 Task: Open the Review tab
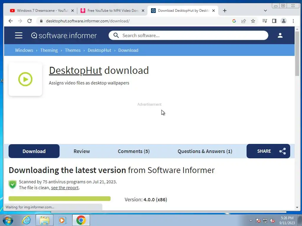click(x=82, y=151)
